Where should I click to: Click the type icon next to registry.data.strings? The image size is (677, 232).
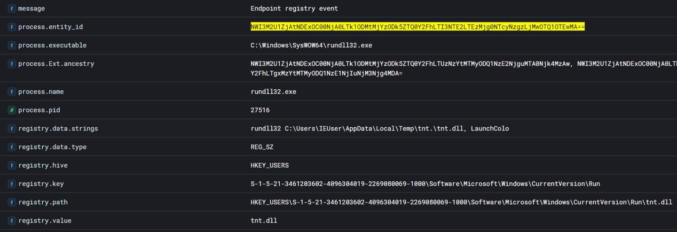pos(12,129)
